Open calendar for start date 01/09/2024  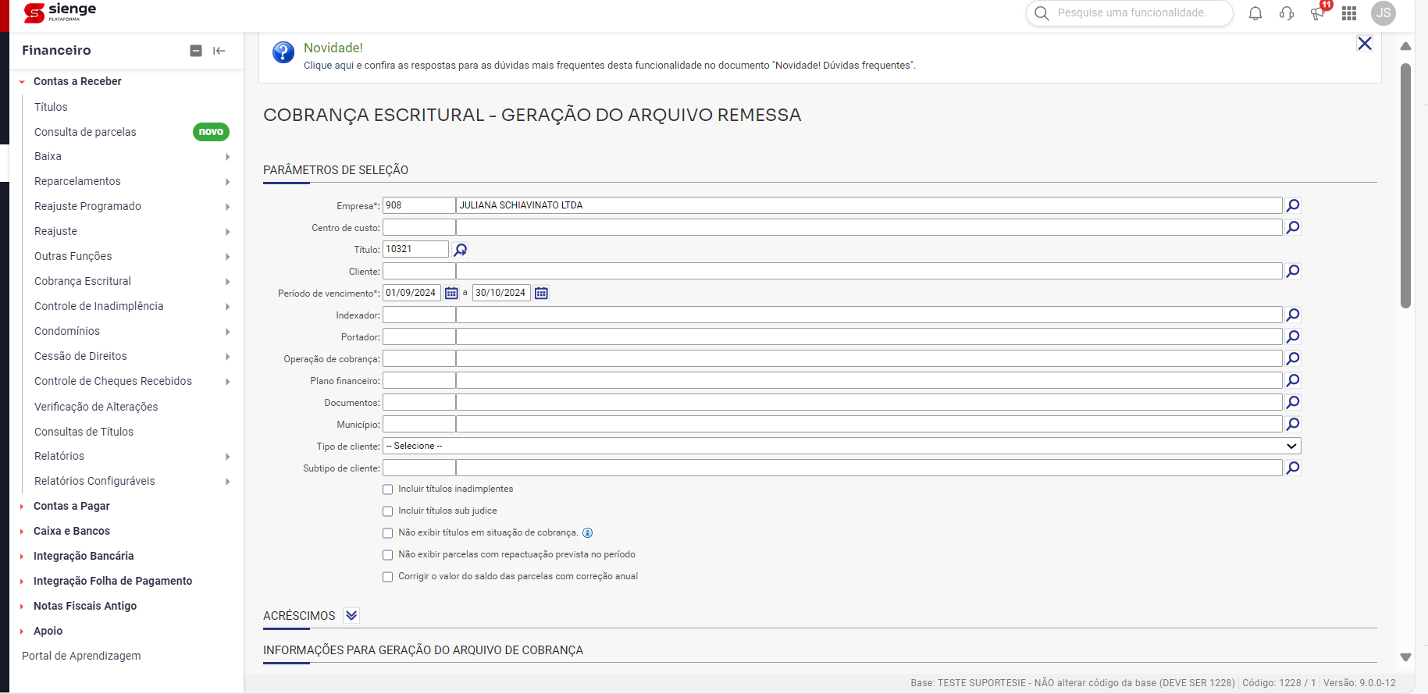click(x=451, y=294)
